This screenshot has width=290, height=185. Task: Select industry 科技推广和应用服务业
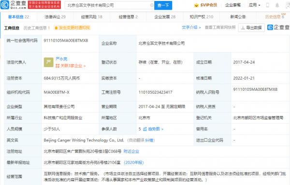[63, 118]
